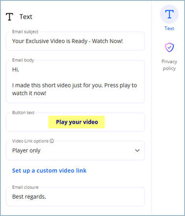The height and width of the screenshot is (216, 185).
Task: Click the info icon beside Video Link options
Action: pyautogui.click(x=52, y=141)
